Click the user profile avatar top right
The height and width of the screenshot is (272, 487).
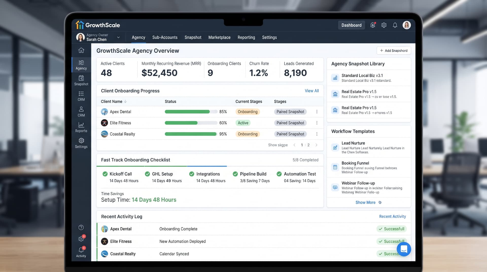point(407,25)
